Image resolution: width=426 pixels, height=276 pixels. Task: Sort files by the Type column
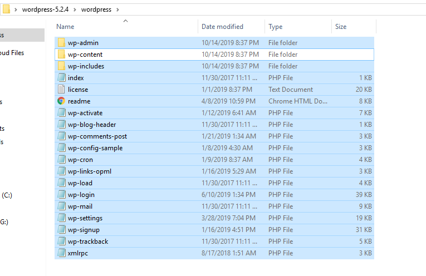click(276, 27)
